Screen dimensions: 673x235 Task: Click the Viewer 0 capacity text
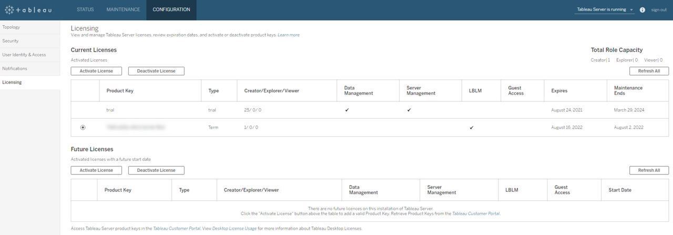653,60
